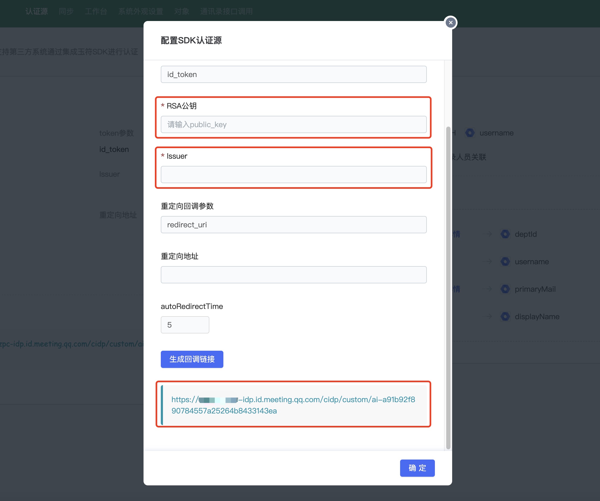Click the 生成回调链接 button

tap(192, 359)
